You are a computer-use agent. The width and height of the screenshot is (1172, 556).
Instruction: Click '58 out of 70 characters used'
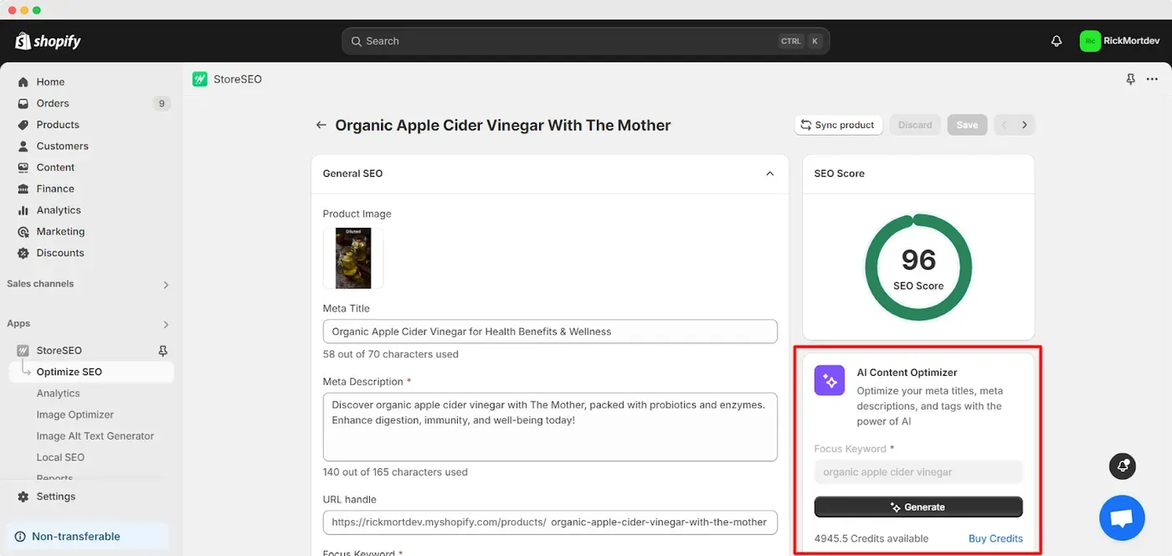(x=391, y=354)
